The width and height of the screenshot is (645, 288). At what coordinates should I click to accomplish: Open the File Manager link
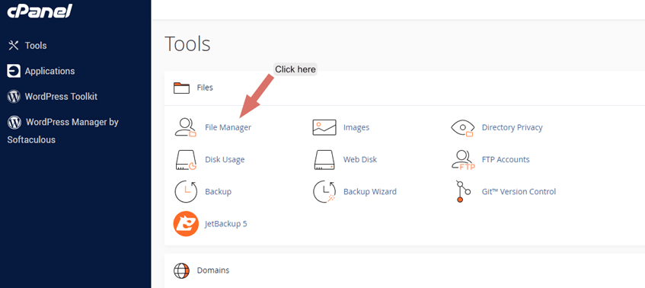point(228,127)
